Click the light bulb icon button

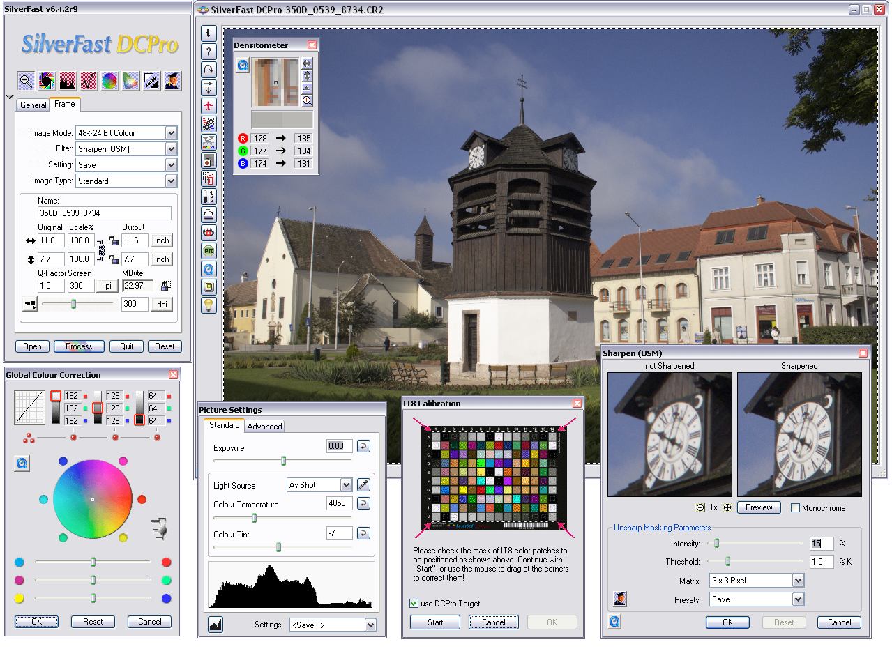pyautogui.click(x=209, y=305)
